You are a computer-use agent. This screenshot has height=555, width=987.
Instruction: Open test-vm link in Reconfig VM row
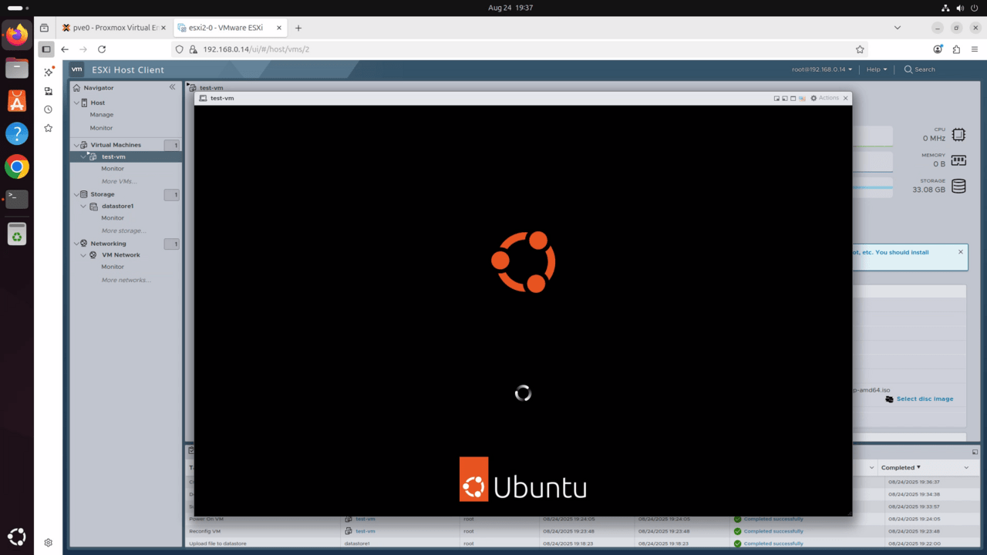365,531
